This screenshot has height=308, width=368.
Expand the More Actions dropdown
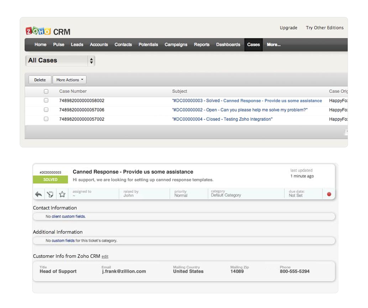click(70, 80)
